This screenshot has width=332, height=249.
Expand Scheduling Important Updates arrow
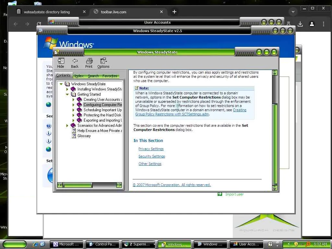point(74,110)
